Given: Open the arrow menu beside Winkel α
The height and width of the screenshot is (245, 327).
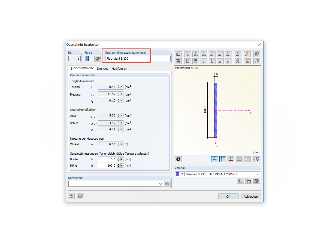Looking at the screenshot, I should pos(122,144).
